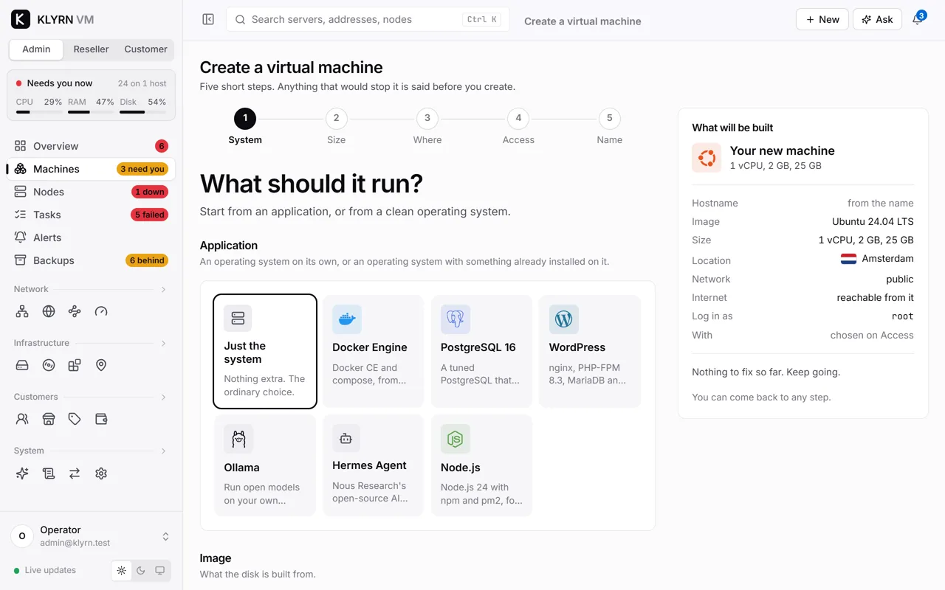The width and height of the screenshot is (945, 590).
Task: Choose the PostgreSQL 16 application card
Action: (x=481, y=351)
